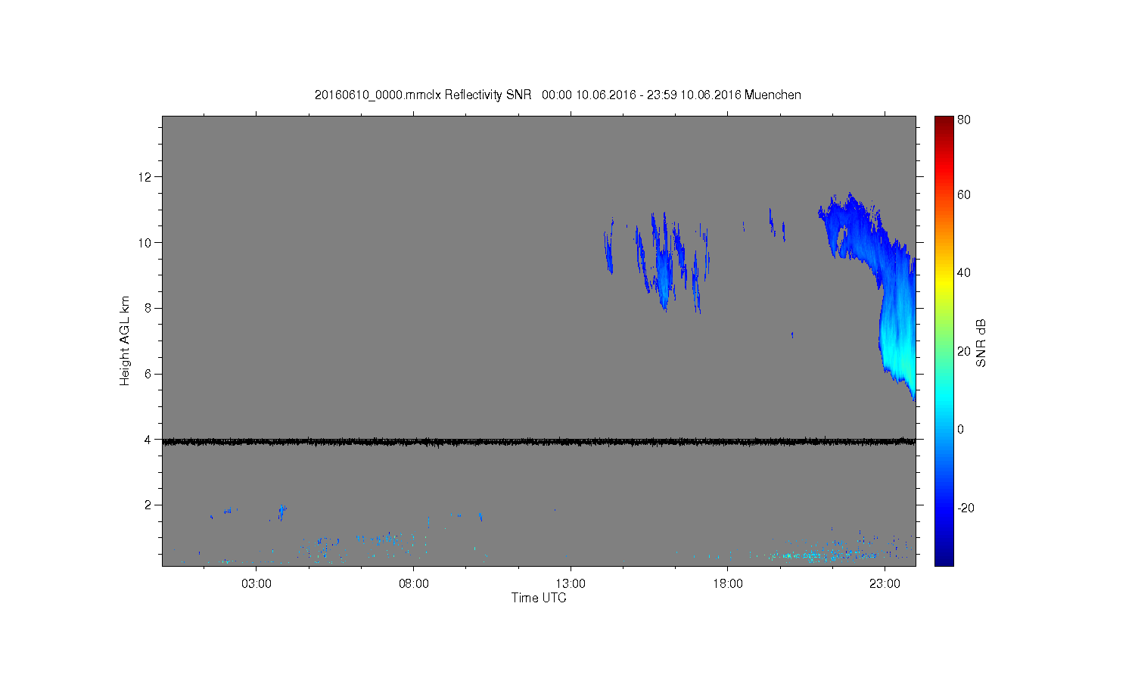Image resolution: width=1135 pixels, height=681 pixels.
Task: Click the 'Time UTC' x-axis label
Action: (x=539, y=598)
